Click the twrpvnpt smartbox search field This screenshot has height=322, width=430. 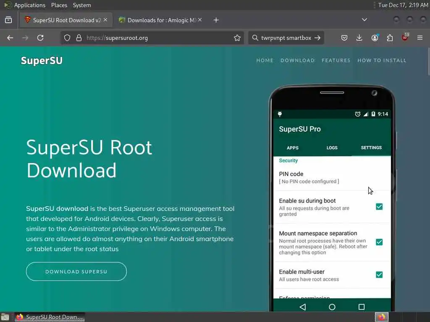(x=286, y=38)
